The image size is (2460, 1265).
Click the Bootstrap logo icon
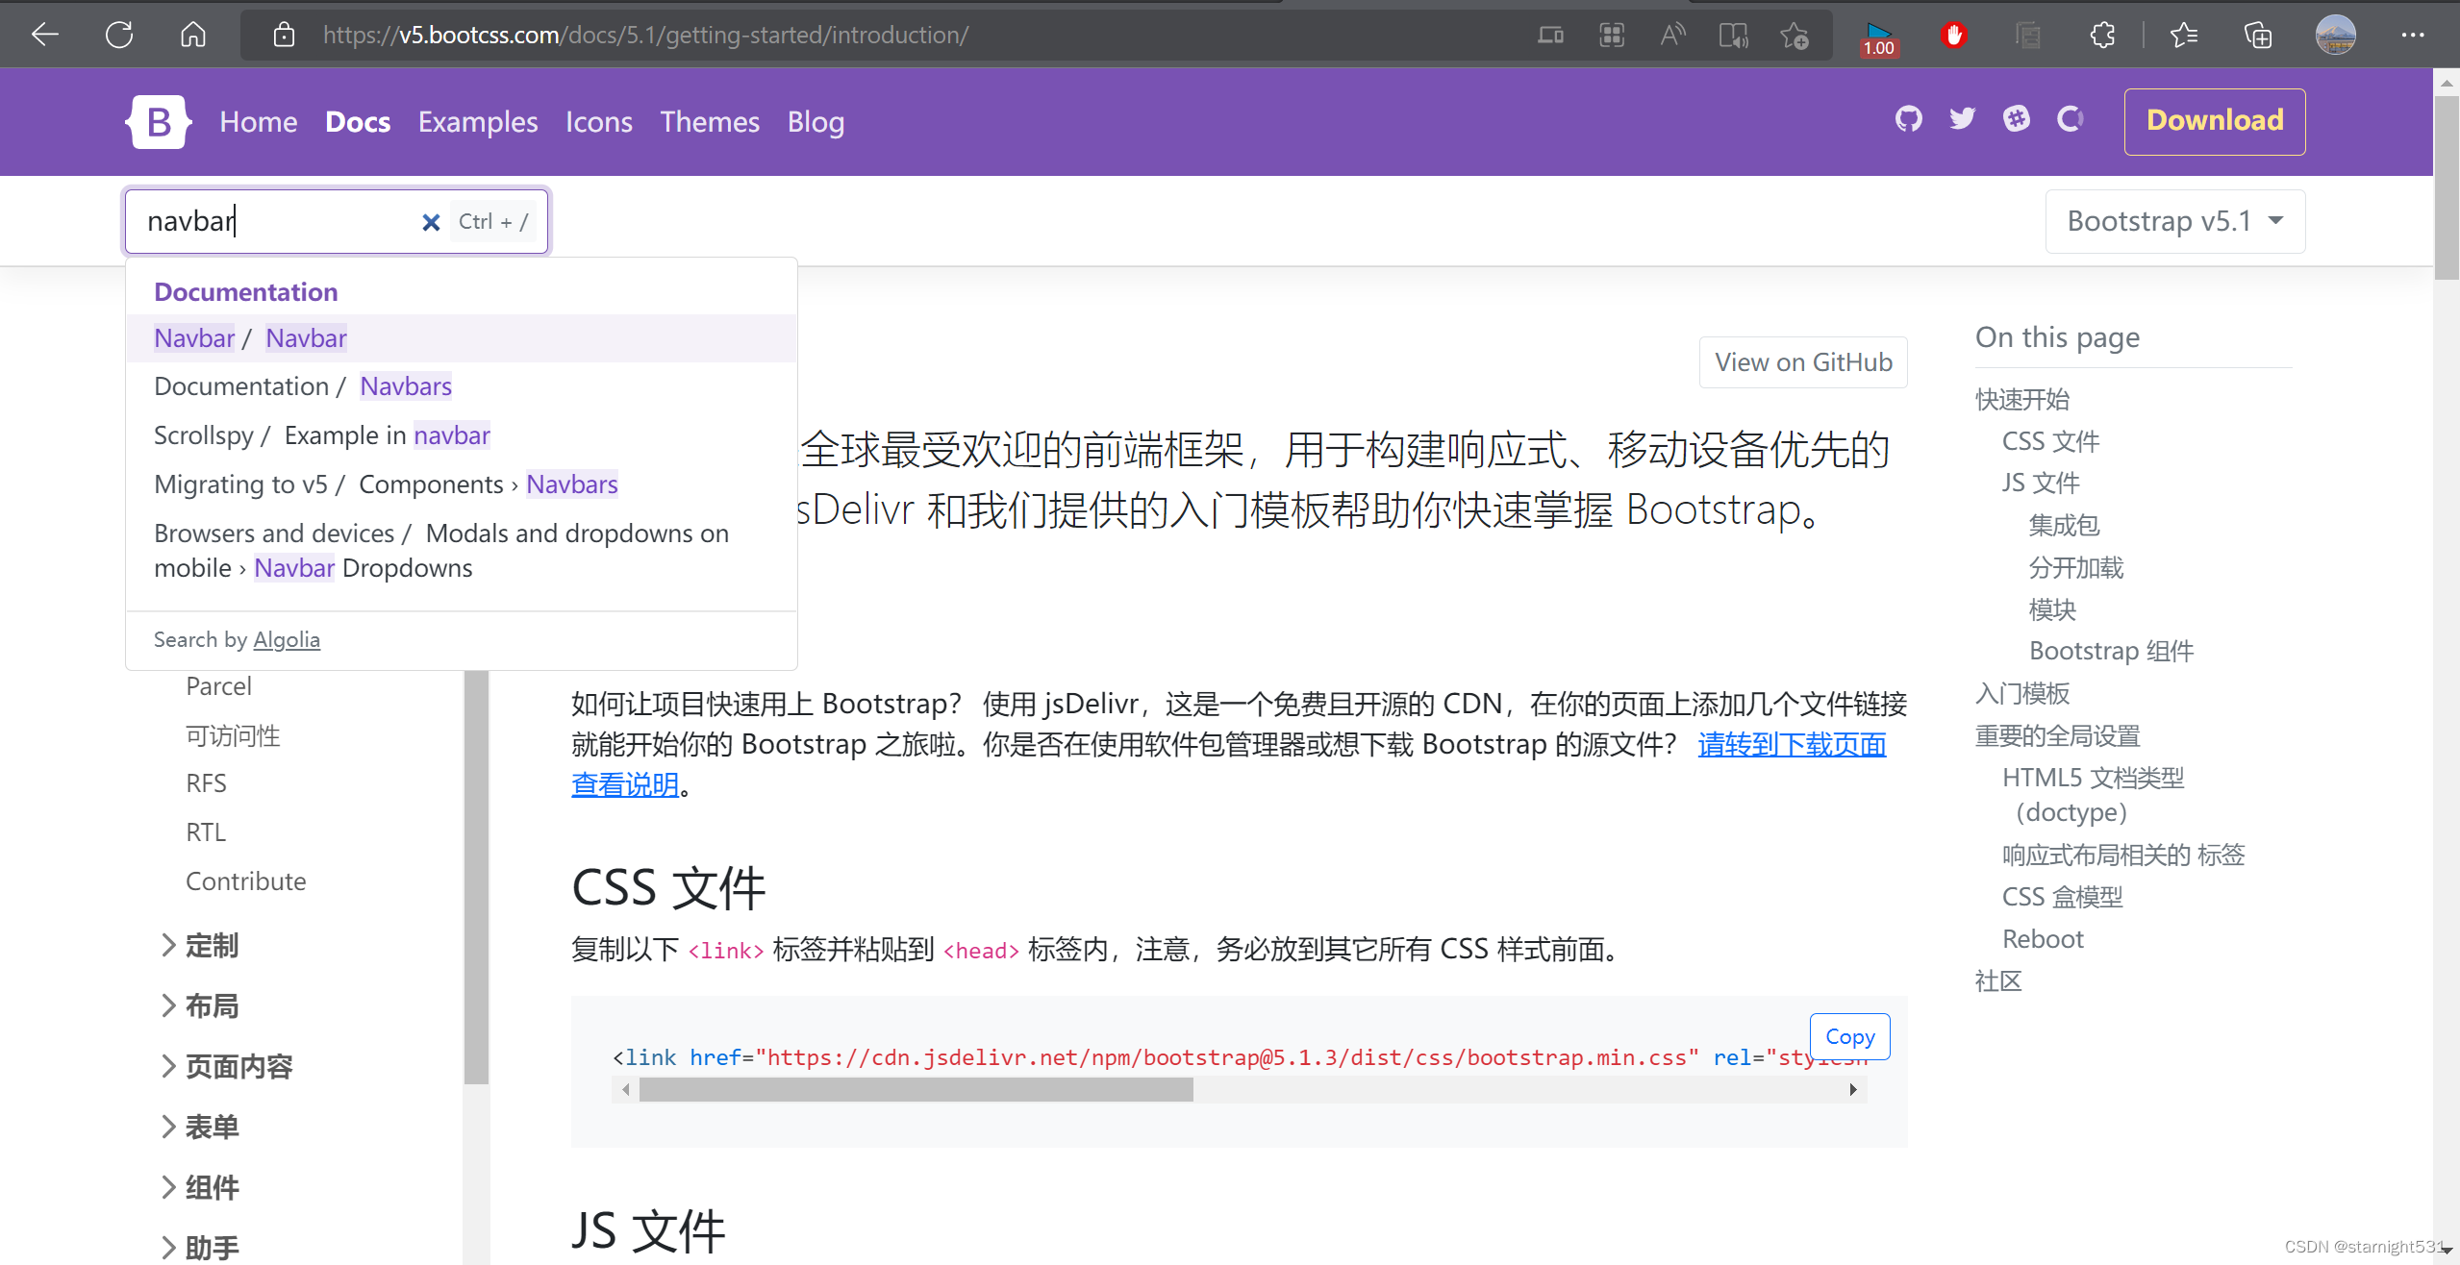pos(158,122)
